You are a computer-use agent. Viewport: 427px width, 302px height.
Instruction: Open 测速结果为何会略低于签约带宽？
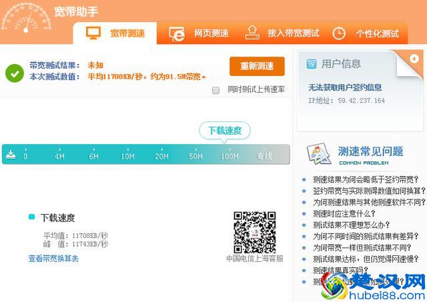point(366,179)
